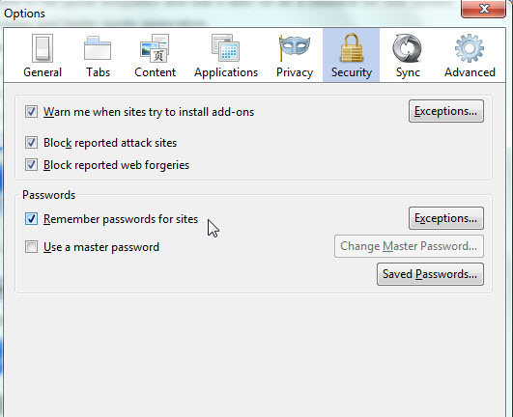Screen dimensions: 513x417
Task: Open the Saved Passwords dialog
Action: point(430,274)
